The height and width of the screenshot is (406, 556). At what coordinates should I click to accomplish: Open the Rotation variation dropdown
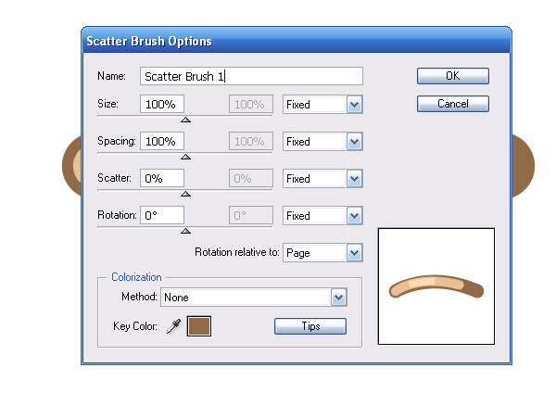[322, 216]
